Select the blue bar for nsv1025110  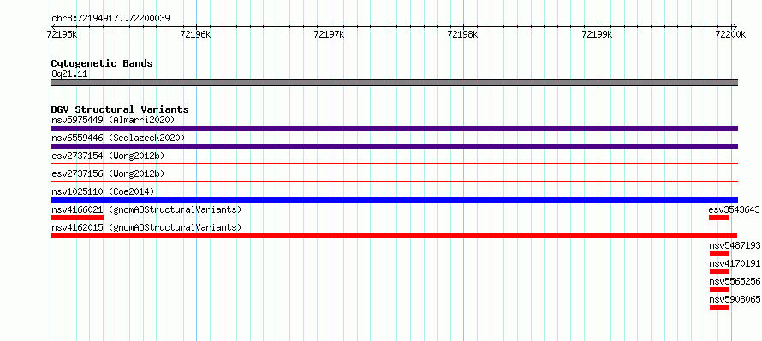[x=394, y=200]
